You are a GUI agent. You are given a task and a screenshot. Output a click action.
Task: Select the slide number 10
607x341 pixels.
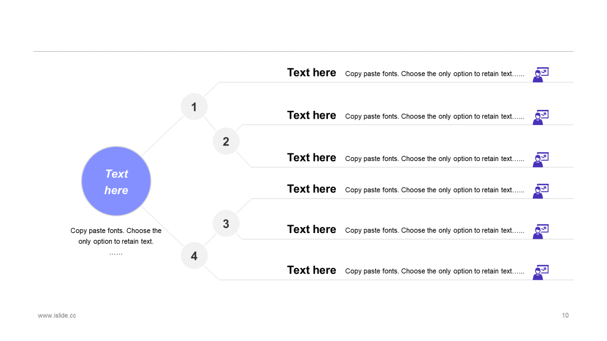(x=565, y=315)
